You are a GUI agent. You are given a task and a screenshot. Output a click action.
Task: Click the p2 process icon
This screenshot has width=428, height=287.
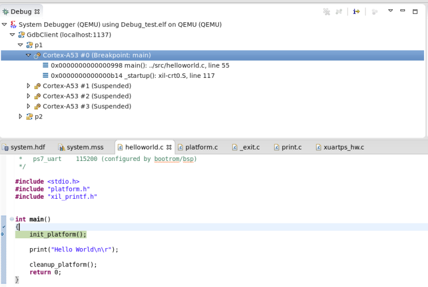(29, 116)
